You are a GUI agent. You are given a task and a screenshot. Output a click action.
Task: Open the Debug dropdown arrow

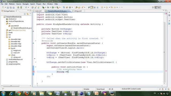(x=50, y=7)
